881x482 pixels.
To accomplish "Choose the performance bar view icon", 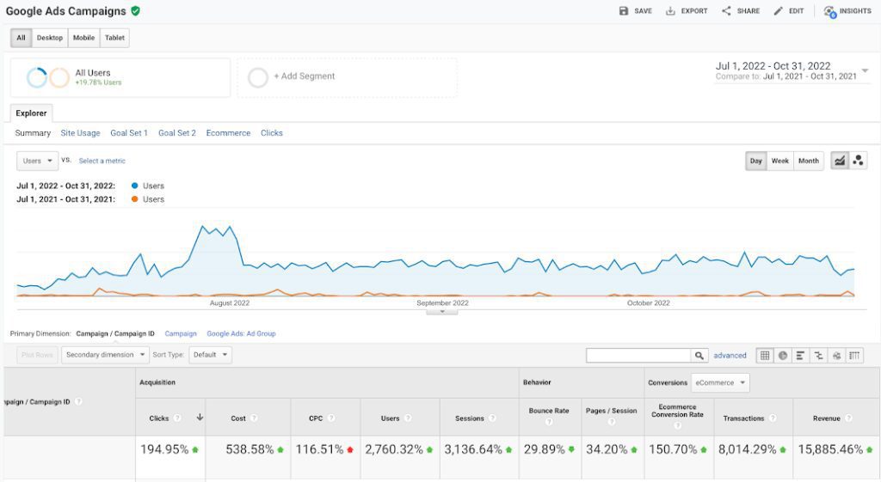I will 800,355.
